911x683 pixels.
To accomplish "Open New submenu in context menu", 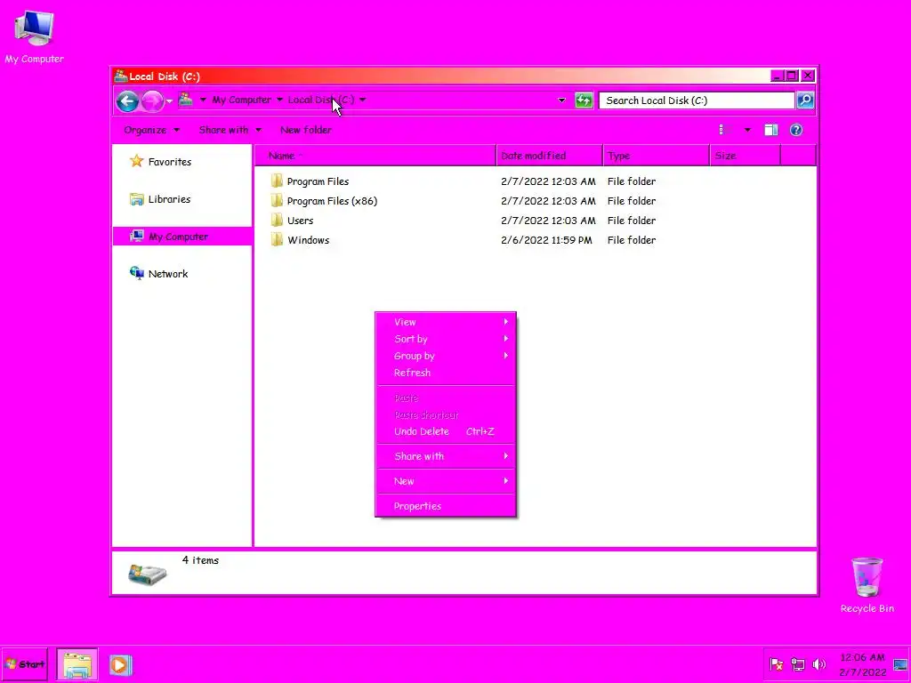I will click(x=446, y=481).
